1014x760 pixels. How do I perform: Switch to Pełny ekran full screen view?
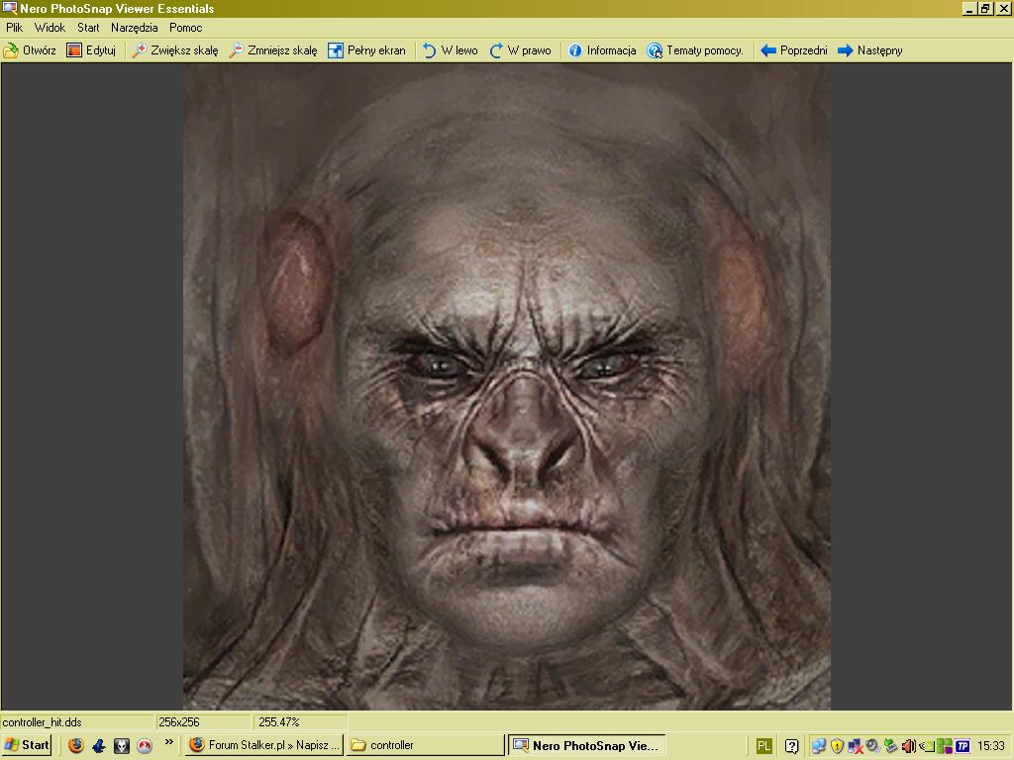point(366,50)
